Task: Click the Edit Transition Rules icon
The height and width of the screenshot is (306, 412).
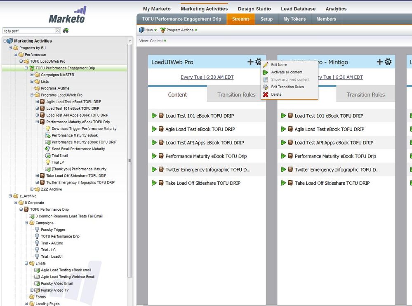Action: coord(266,87)
